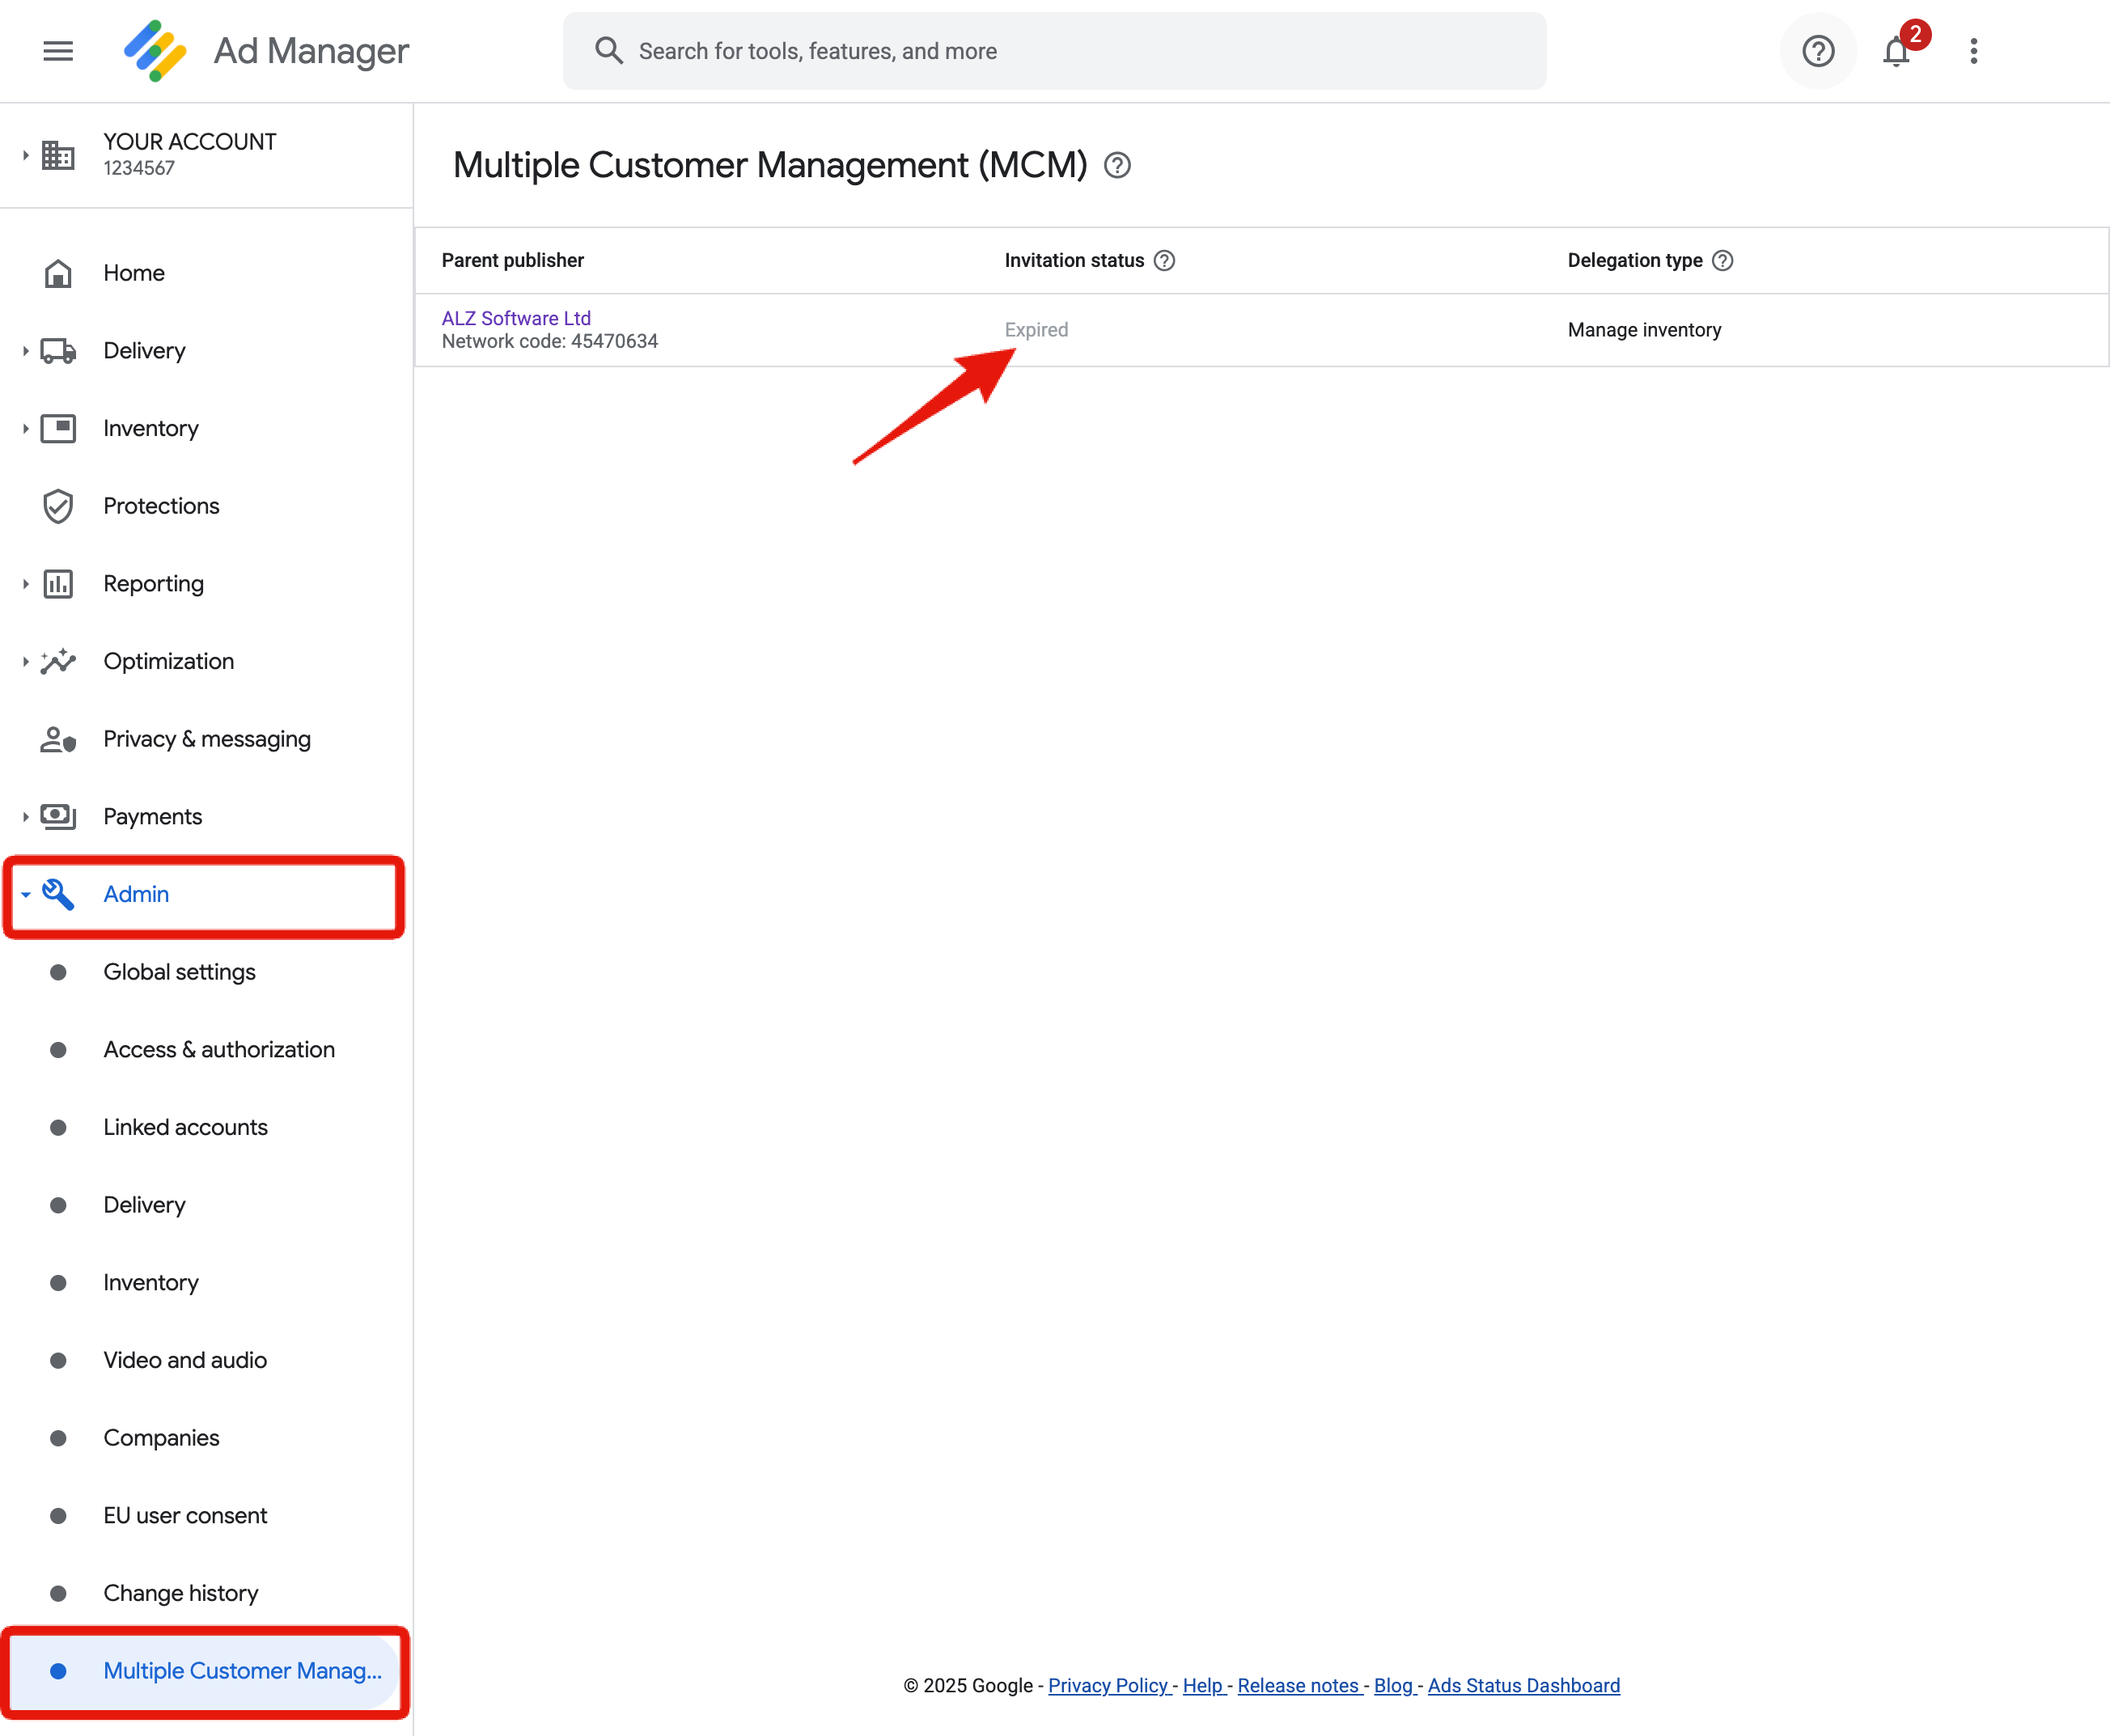
Task: Click the search tools input field
Action: pyautogui.click(x=1054, y=51)
